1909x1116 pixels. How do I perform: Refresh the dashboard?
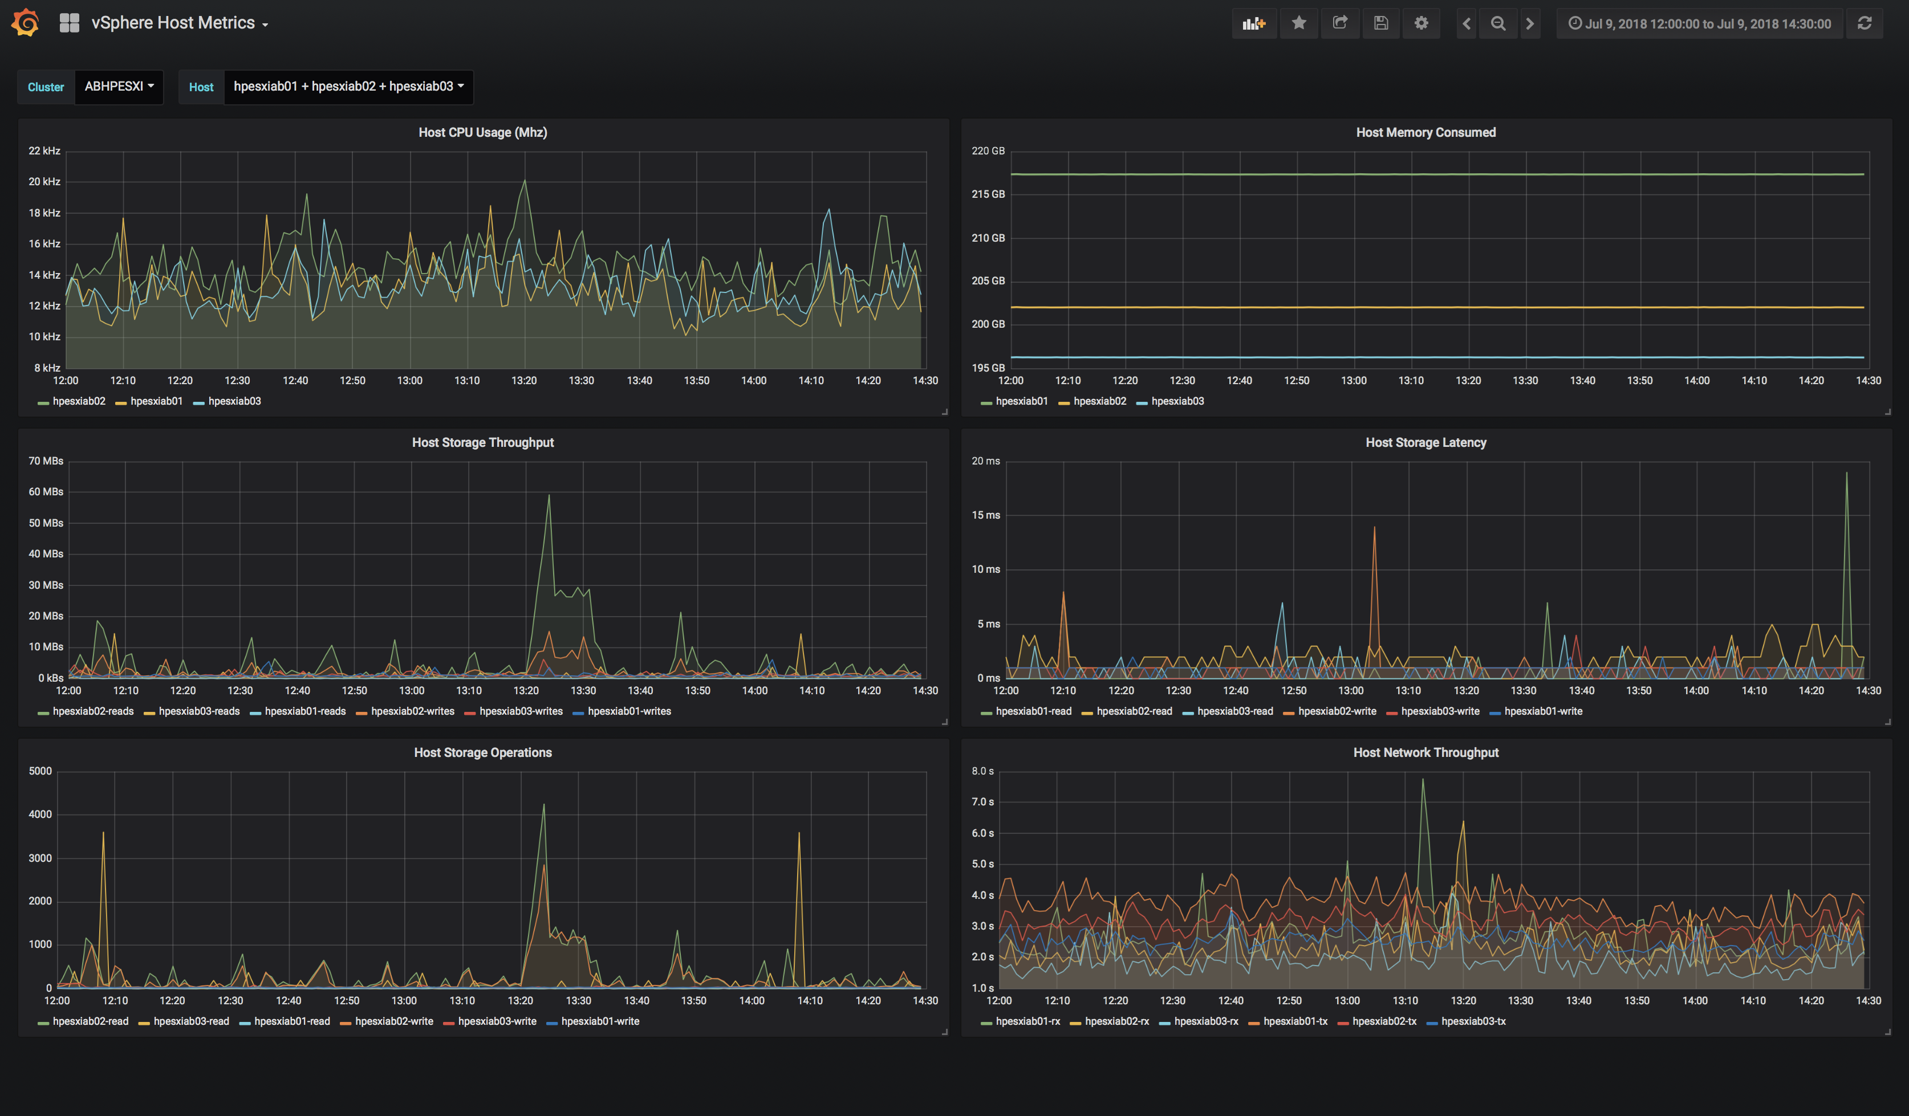[x=1865, y=23]
